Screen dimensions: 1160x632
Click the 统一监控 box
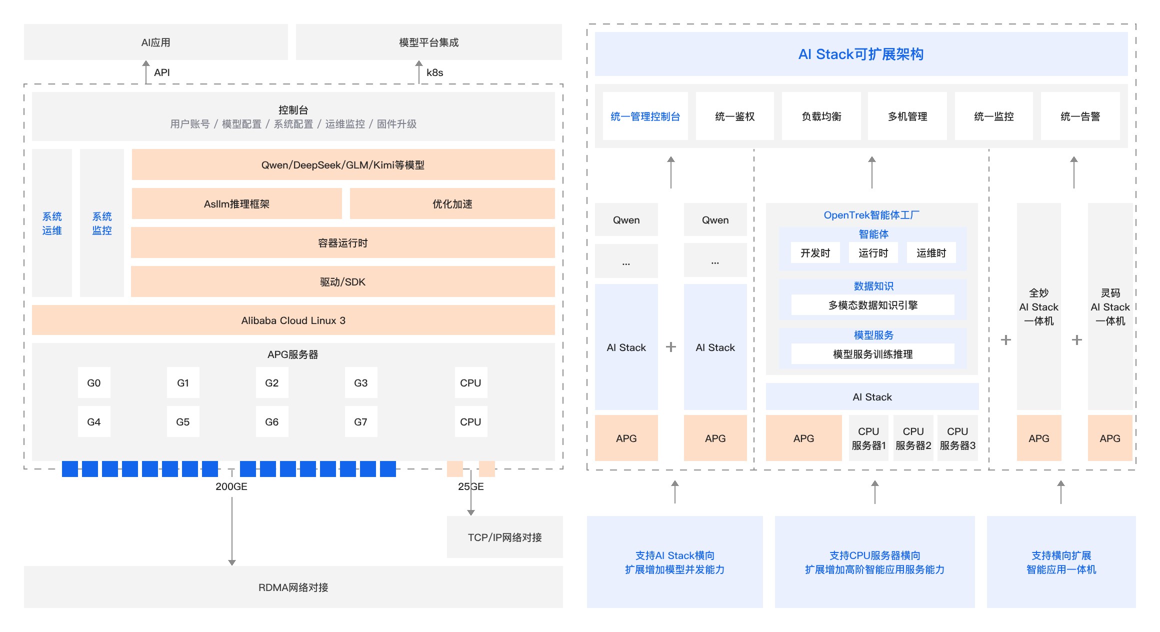[x=994, y=116]
